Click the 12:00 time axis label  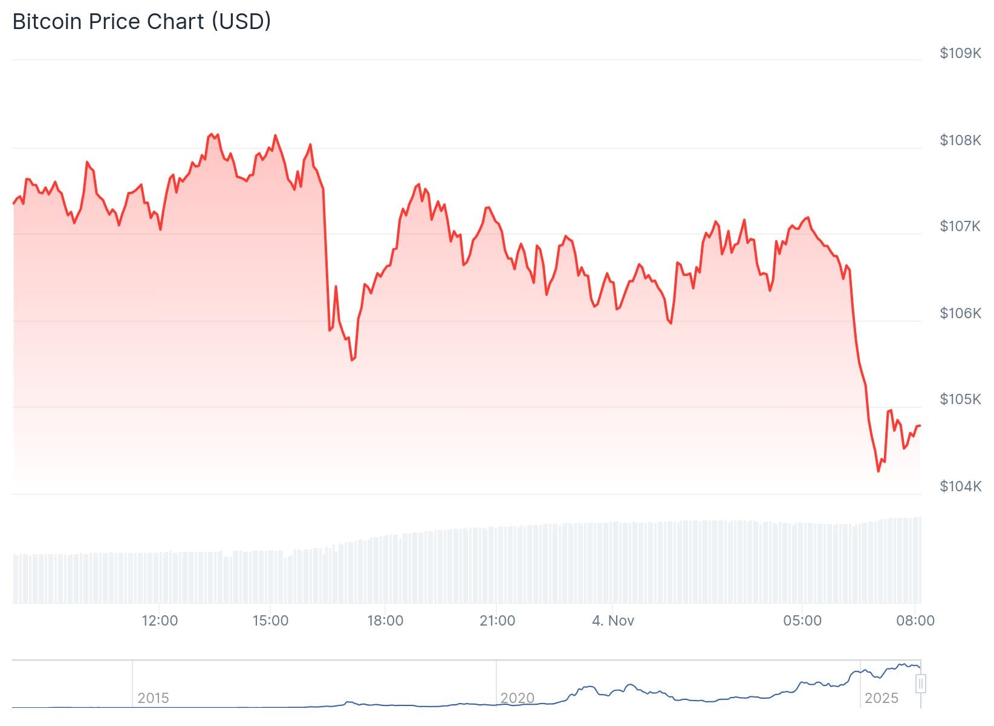pos(160,621)
